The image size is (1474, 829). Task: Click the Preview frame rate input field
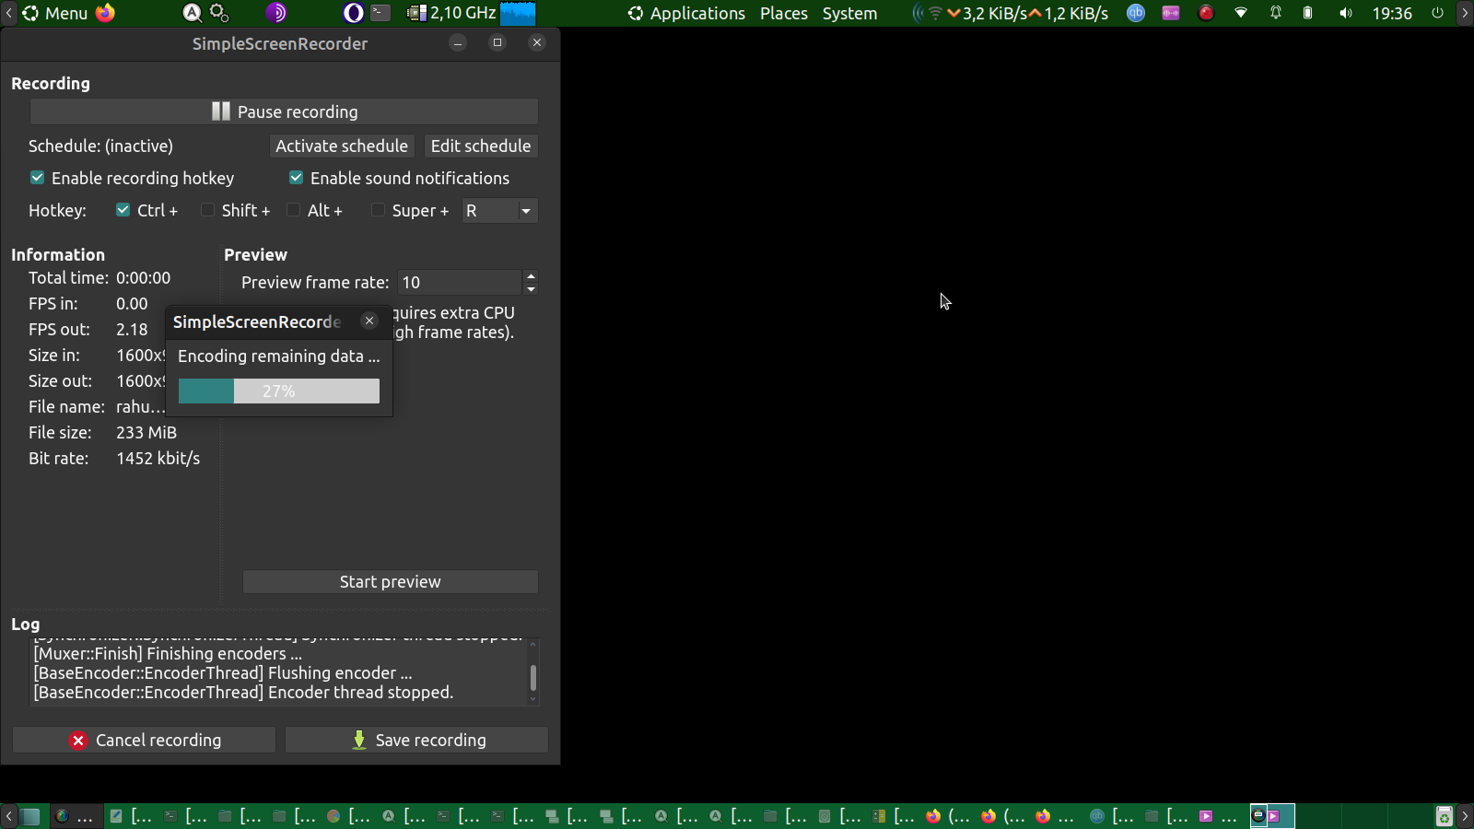pos(461,283)
